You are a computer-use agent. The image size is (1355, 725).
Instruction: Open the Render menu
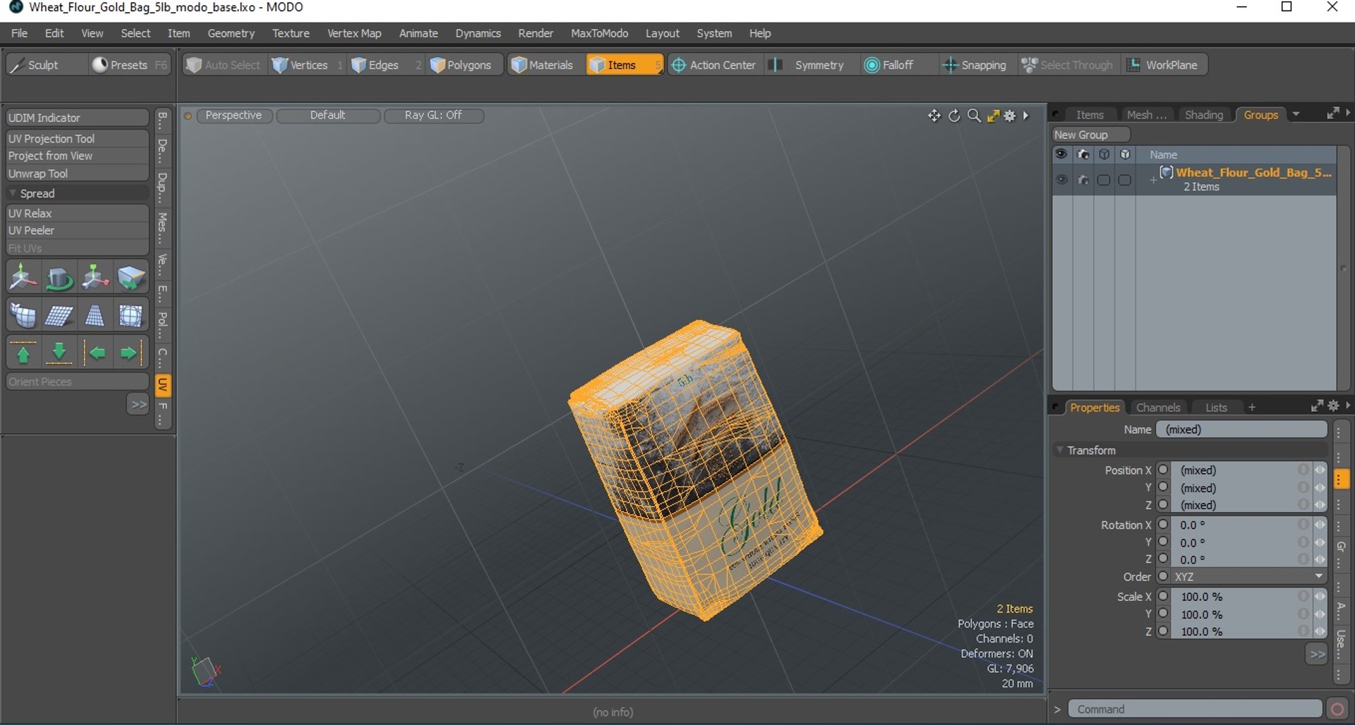click(x=536, y=33)
